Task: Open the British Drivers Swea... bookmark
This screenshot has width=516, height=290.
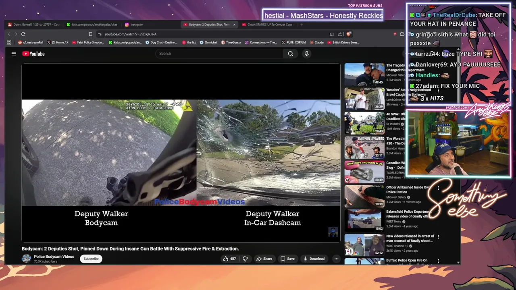Action: (x=343, y=42)
